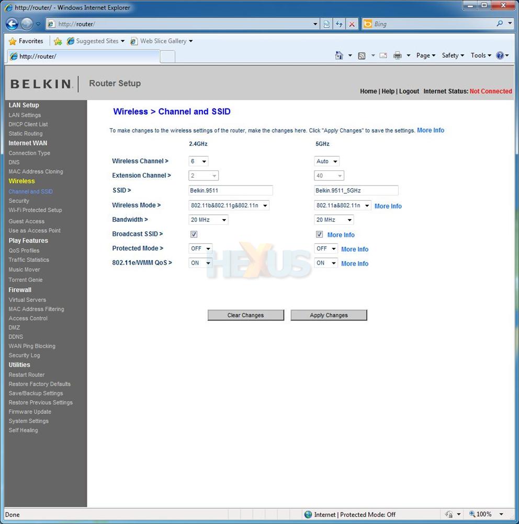Toggle 2.4GHz Broadcast SSID checkbox
The width and height of the screenshot is (519, 524).
pyautogui.click(x=194, y=234)
